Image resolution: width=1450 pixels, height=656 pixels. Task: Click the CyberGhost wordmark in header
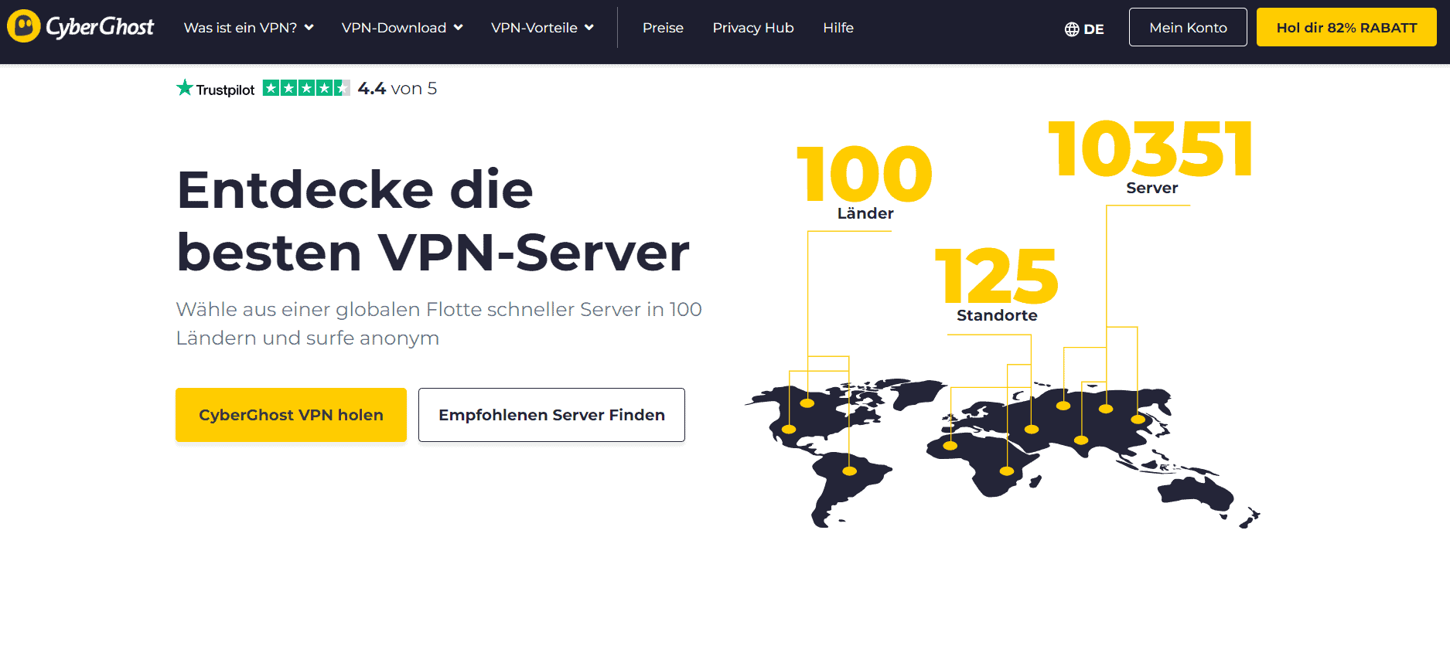click(100, 27)
